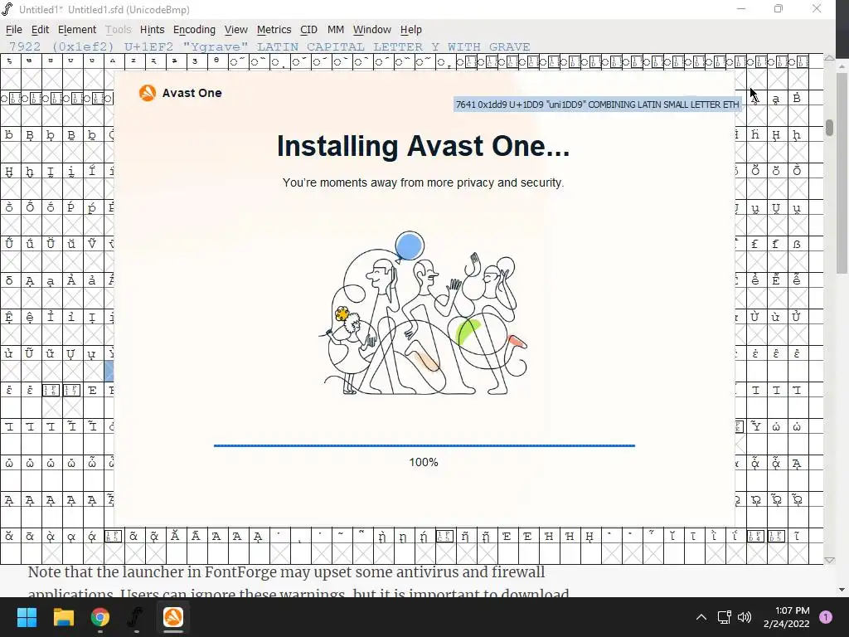849x637 pixels.
Task: Open the notification badge showing 1
Action: 826,617
